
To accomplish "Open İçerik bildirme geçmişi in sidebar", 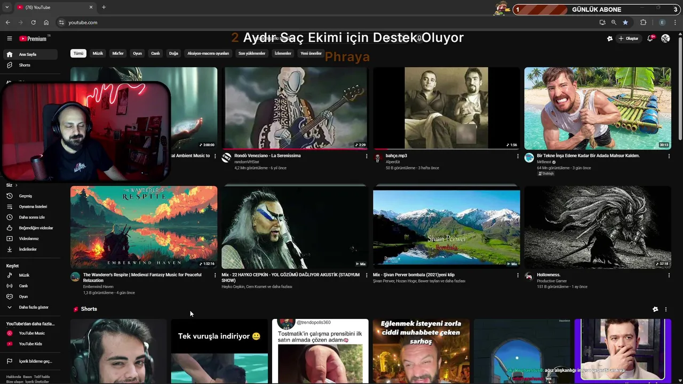I will (30, 361).
